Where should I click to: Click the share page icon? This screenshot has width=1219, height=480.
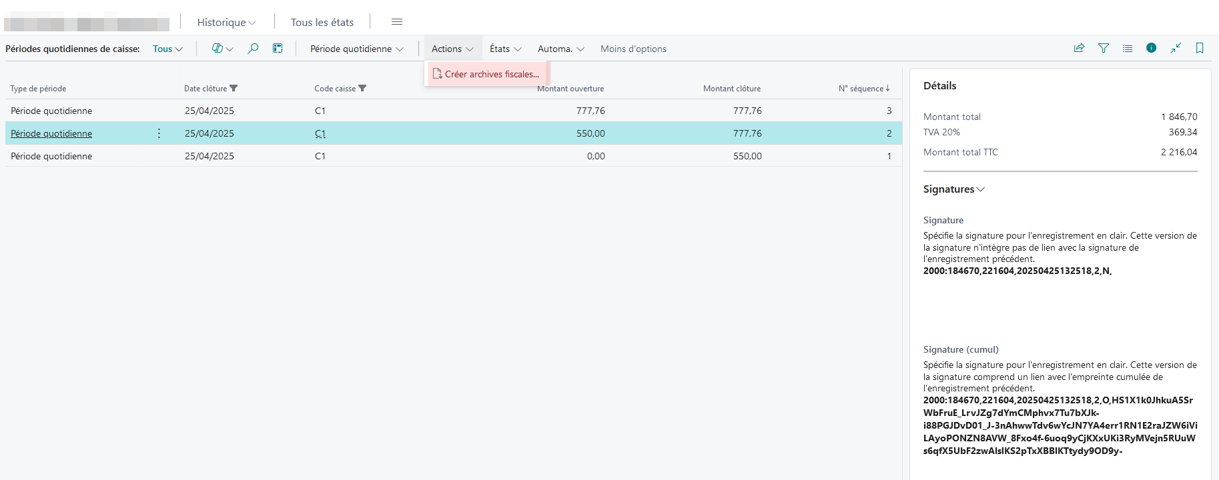[x=1079, y=48]
